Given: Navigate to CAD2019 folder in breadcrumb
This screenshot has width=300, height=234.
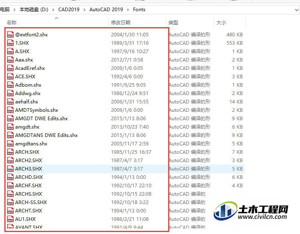Looking at the screenshot, I should [x=69, y=10].
